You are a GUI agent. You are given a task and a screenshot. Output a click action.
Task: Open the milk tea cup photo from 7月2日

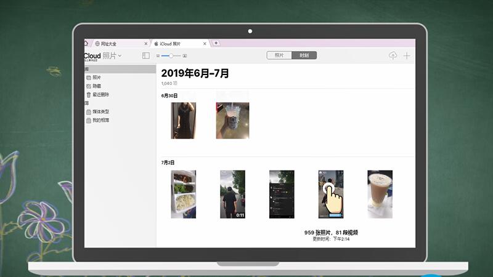[x=380, y=195]
